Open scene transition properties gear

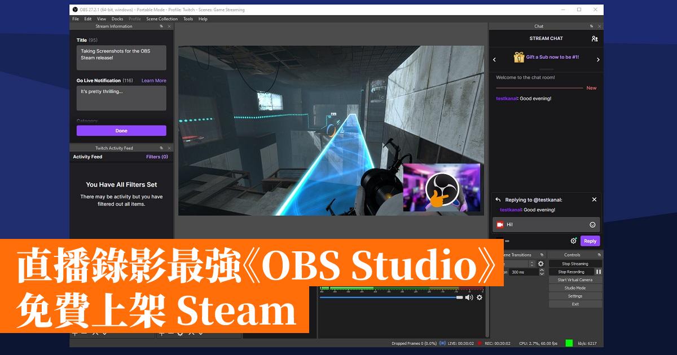(540, 264)
